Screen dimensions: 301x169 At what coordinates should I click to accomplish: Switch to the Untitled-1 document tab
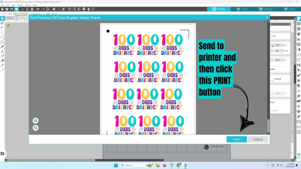click(x=10, y=18)
